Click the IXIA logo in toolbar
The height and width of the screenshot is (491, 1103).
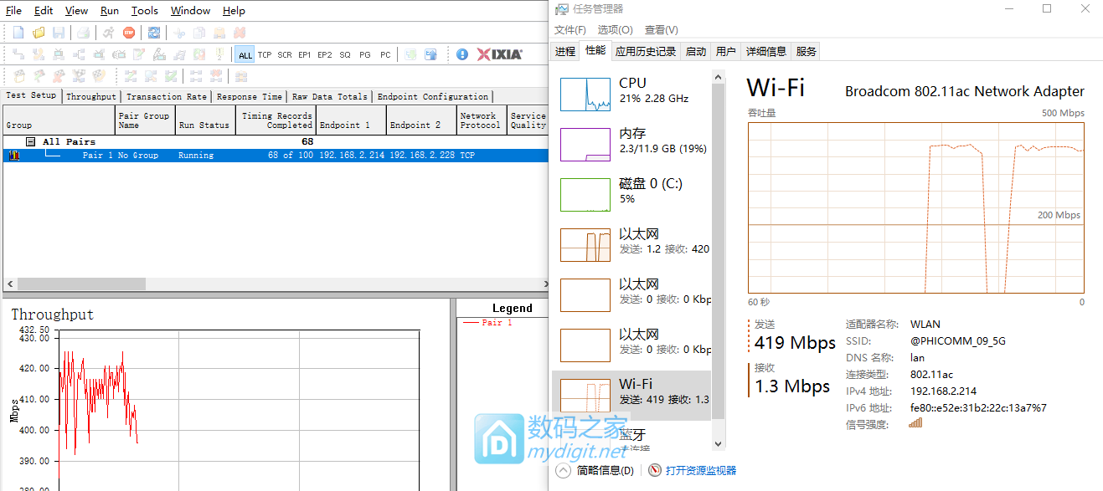[499, 54]
